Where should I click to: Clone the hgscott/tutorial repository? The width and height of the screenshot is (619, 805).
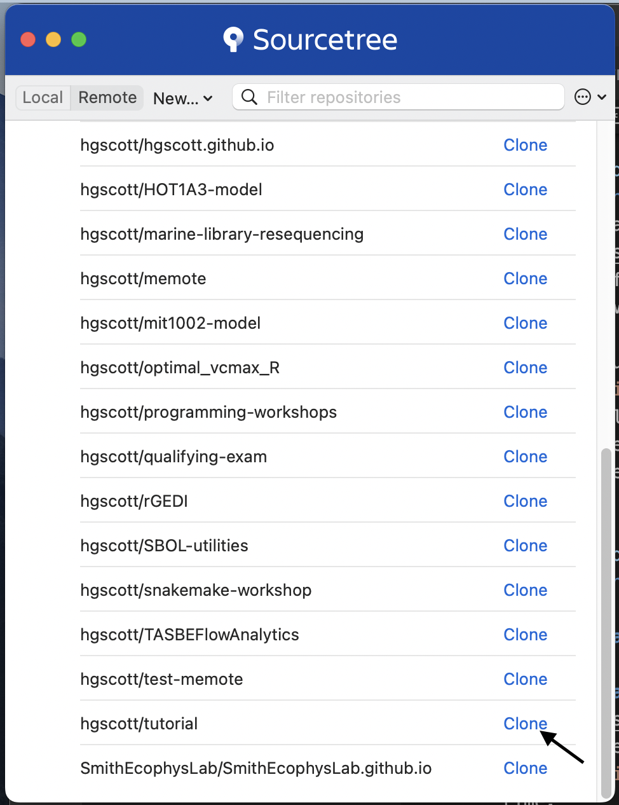coord(525,724)
